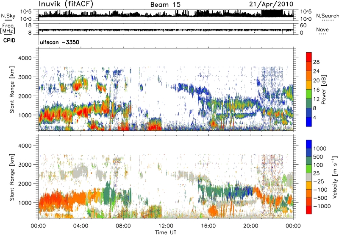
Task: Click the red top segment of power colorbar
Action: click(309, 57)
